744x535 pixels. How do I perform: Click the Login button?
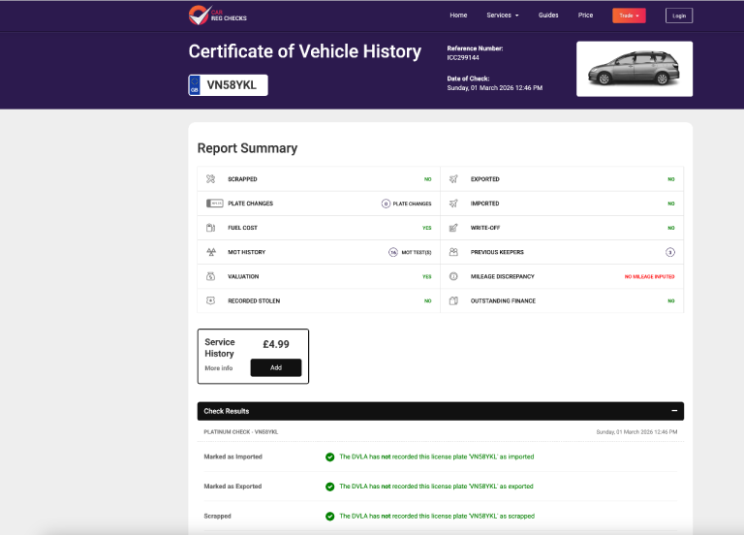point(679,16)
